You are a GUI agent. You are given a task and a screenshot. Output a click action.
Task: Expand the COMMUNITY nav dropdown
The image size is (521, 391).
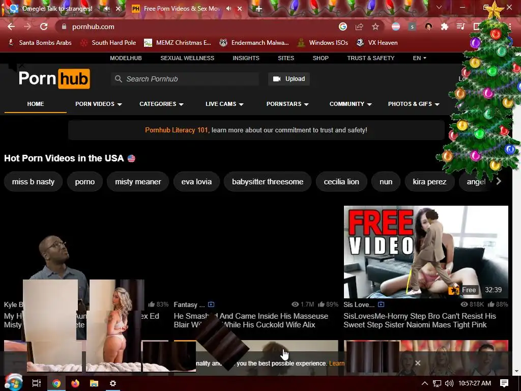pos(350,104)
